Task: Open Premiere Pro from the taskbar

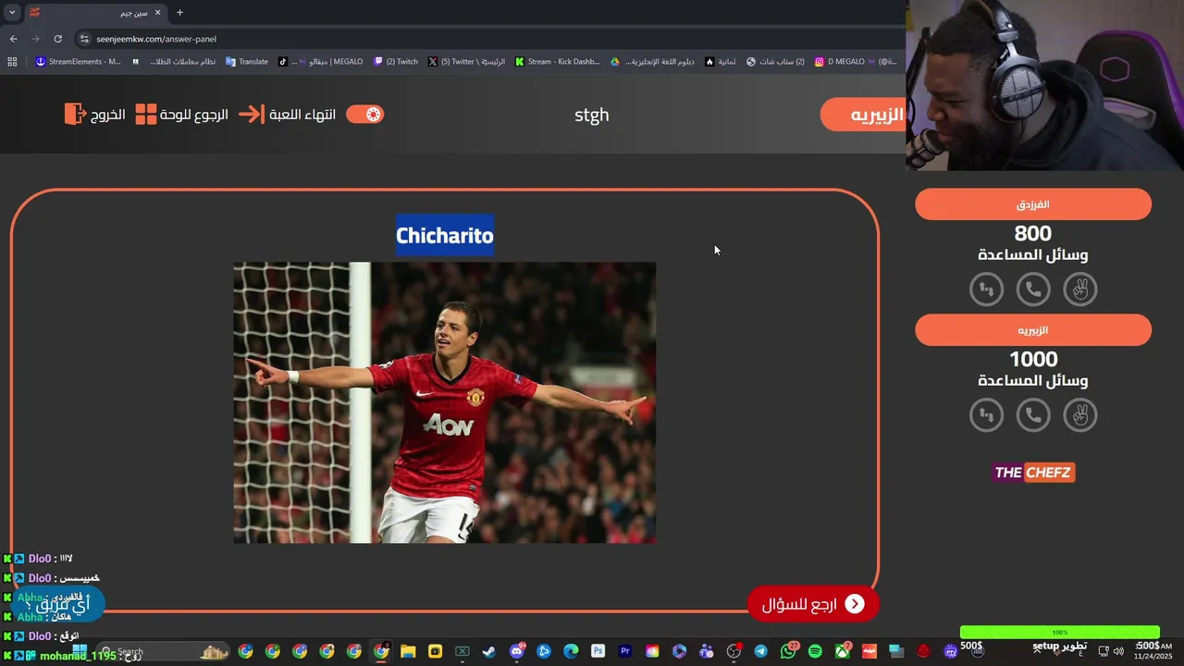Action: pyautogui.click(x=625, y=651)
